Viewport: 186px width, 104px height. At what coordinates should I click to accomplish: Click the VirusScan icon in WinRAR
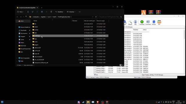pyautogui.click(x=142, y=23)
